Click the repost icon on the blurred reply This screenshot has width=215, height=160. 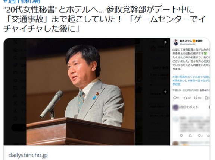click(190, 135)
